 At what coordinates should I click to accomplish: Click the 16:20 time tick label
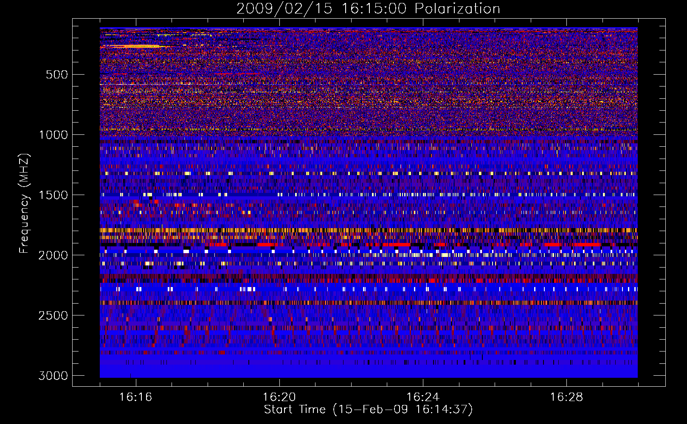pyautogui.click(x=279, y=397)
